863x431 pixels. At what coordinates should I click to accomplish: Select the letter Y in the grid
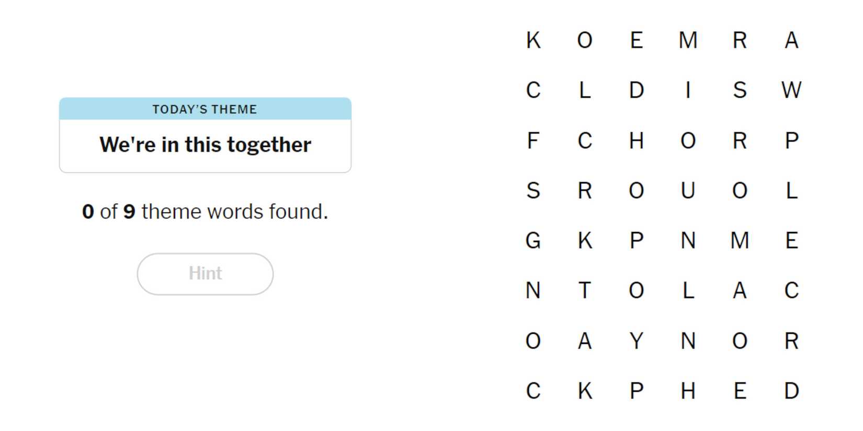click(x=636, y=341)
